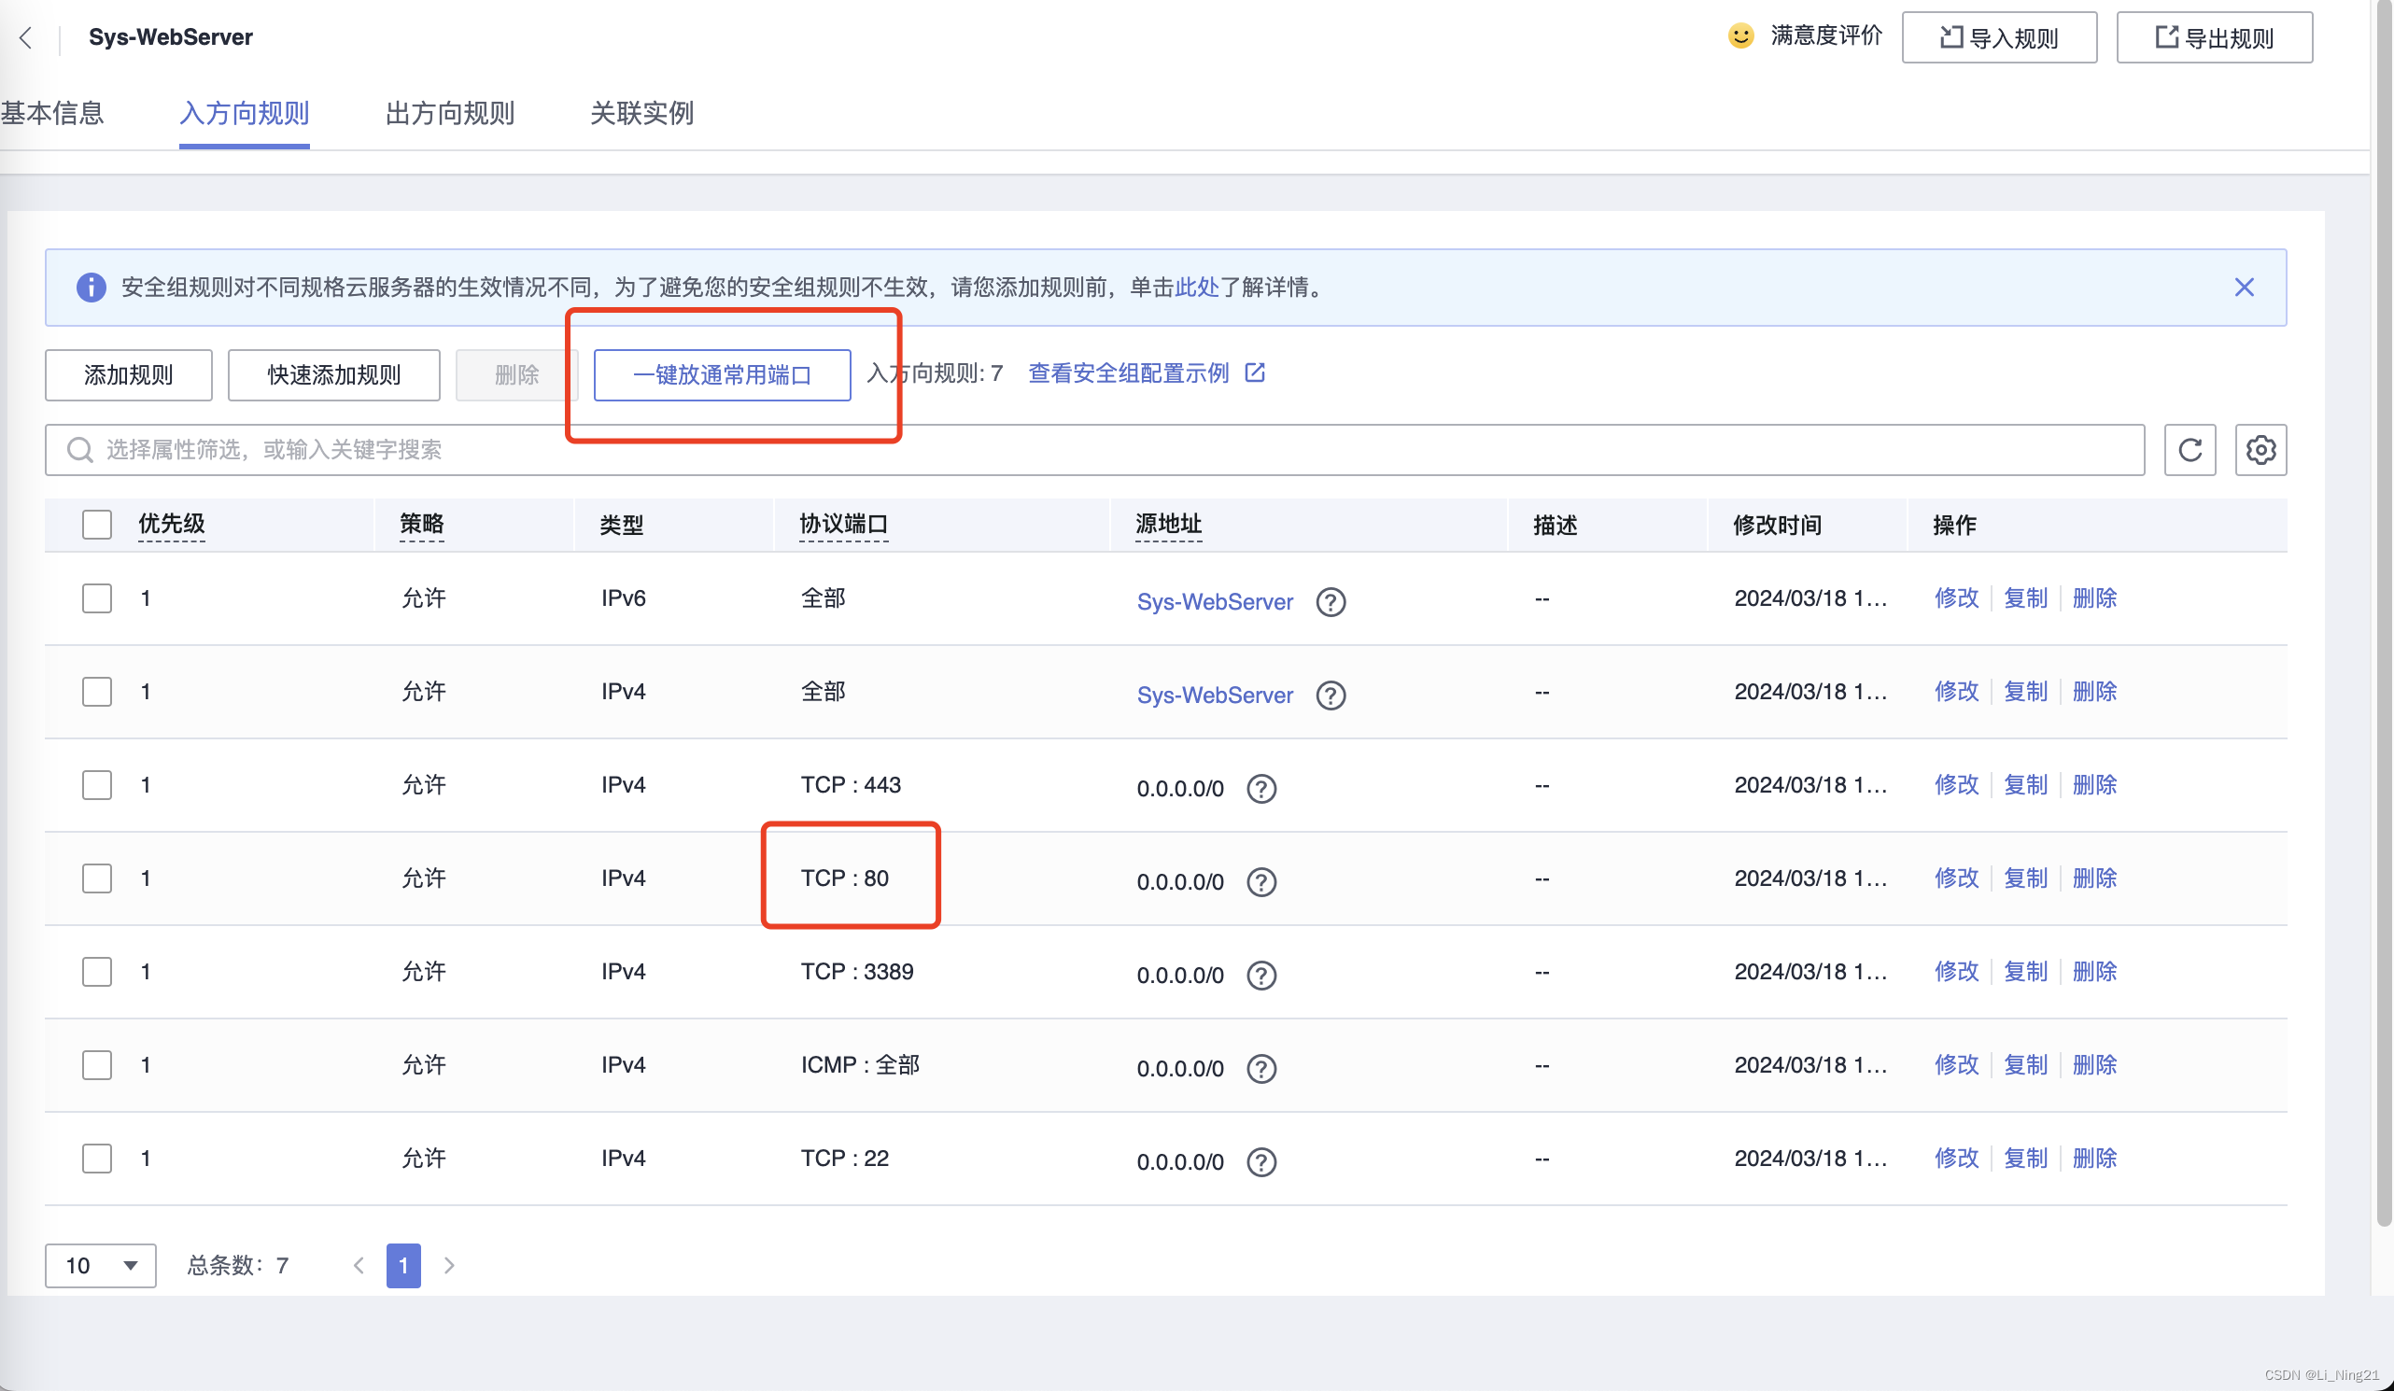The image size is (2394, 1391).
Task: Click the rule filter search field
Action: click(x=1092, y=449)
